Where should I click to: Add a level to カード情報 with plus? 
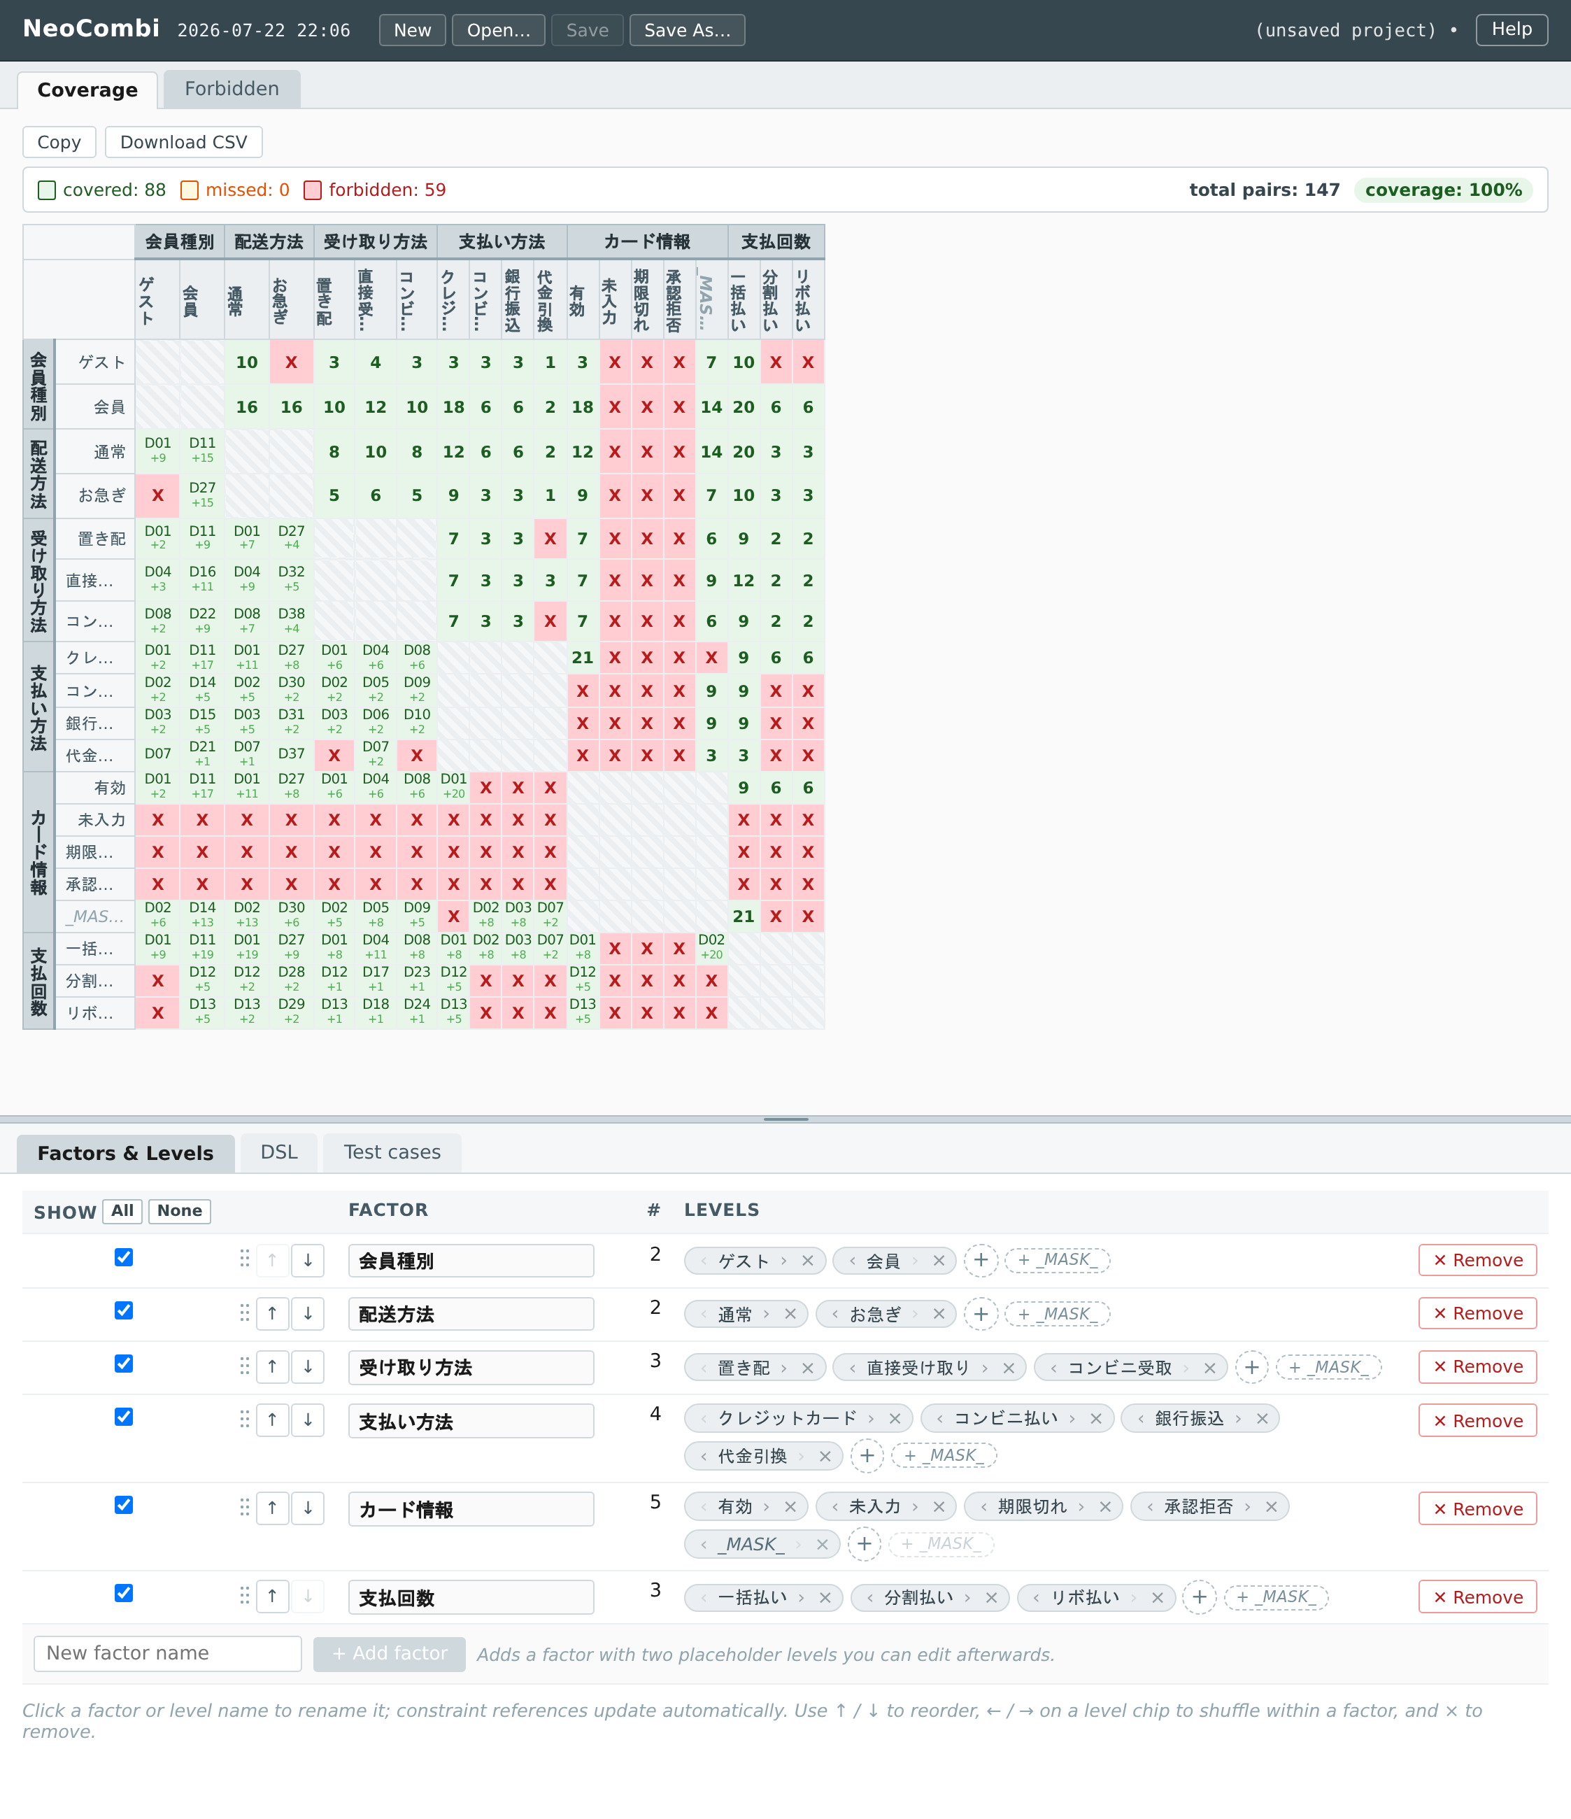(x=865, y=1544)
